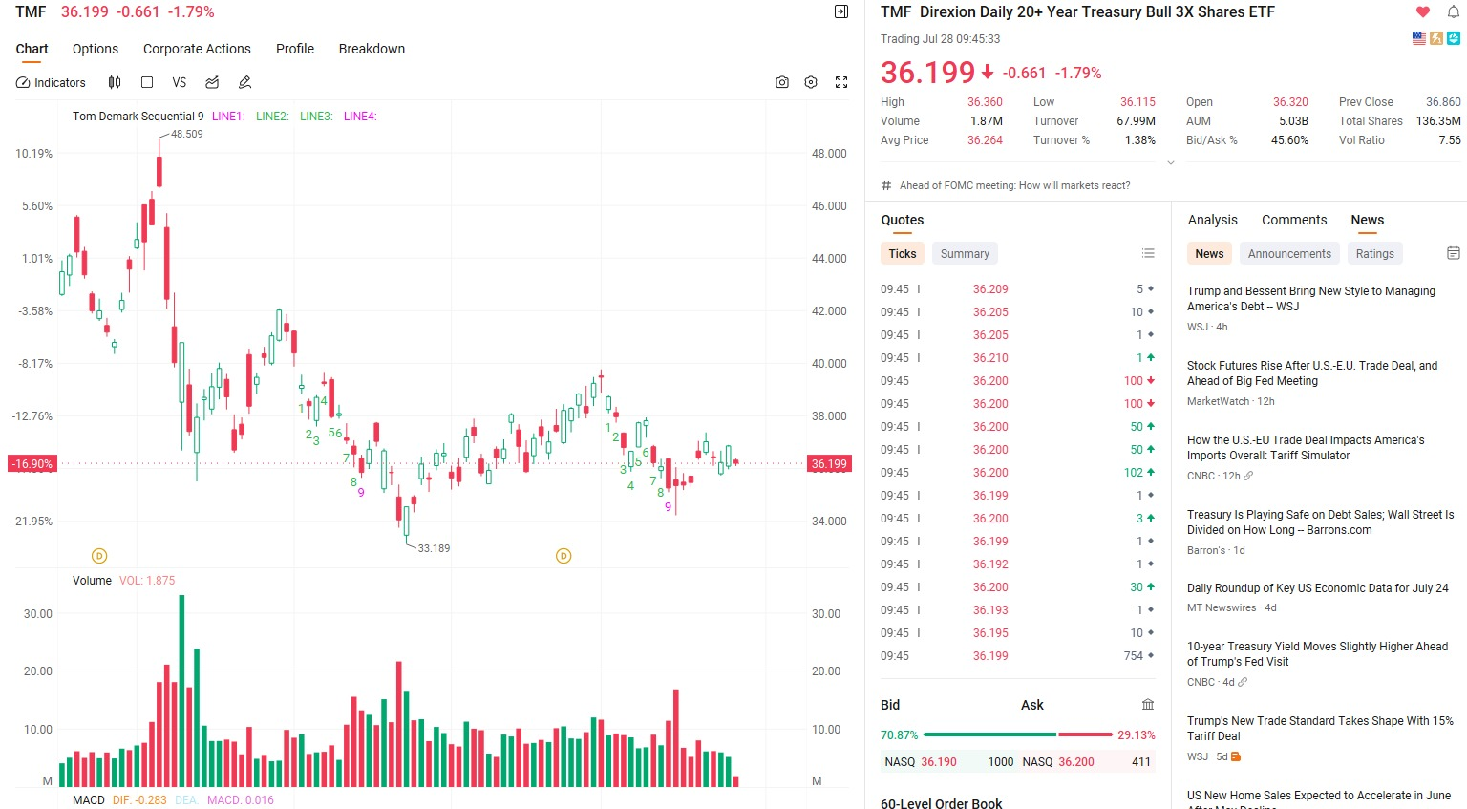Click the tick row with volume 754
This screenshot has width=1467, height=809.
pyautogui.click(x=1017, y=656)
